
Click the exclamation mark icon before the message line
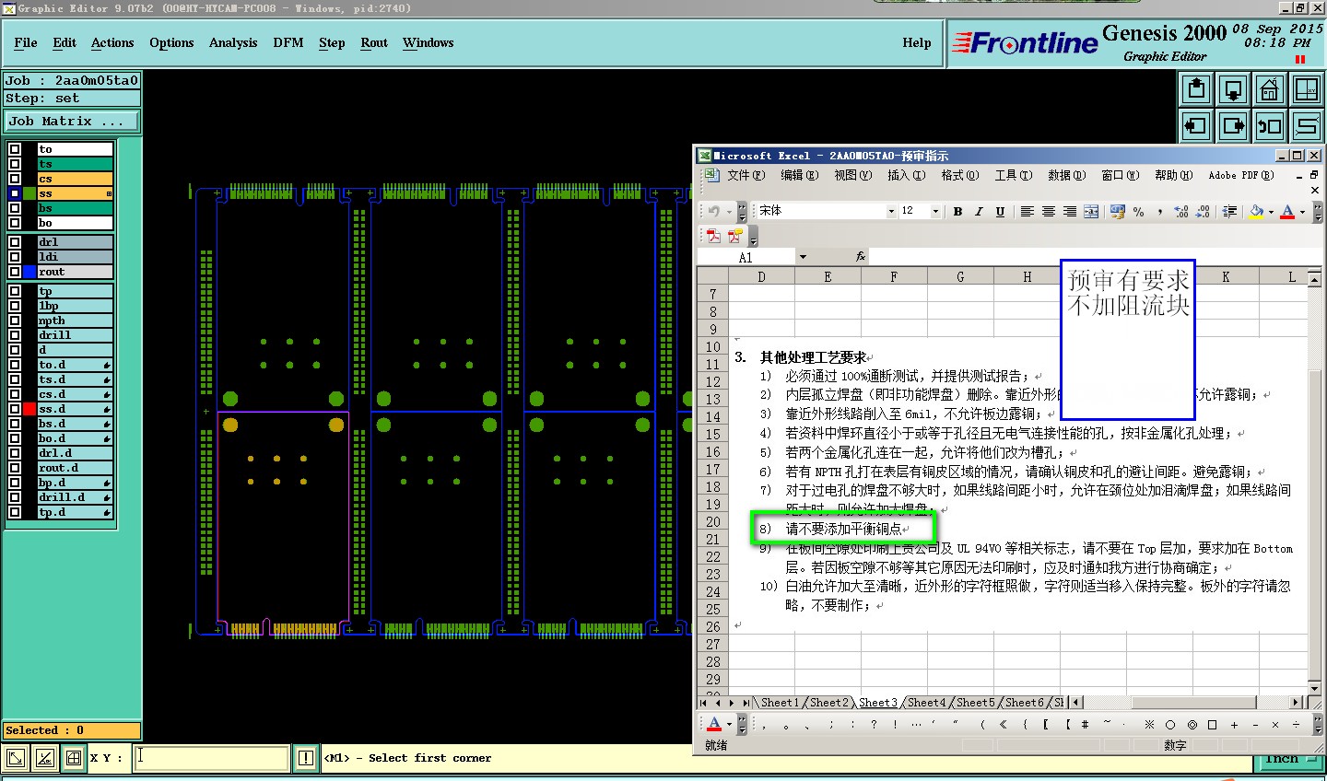tap(306, 758)
